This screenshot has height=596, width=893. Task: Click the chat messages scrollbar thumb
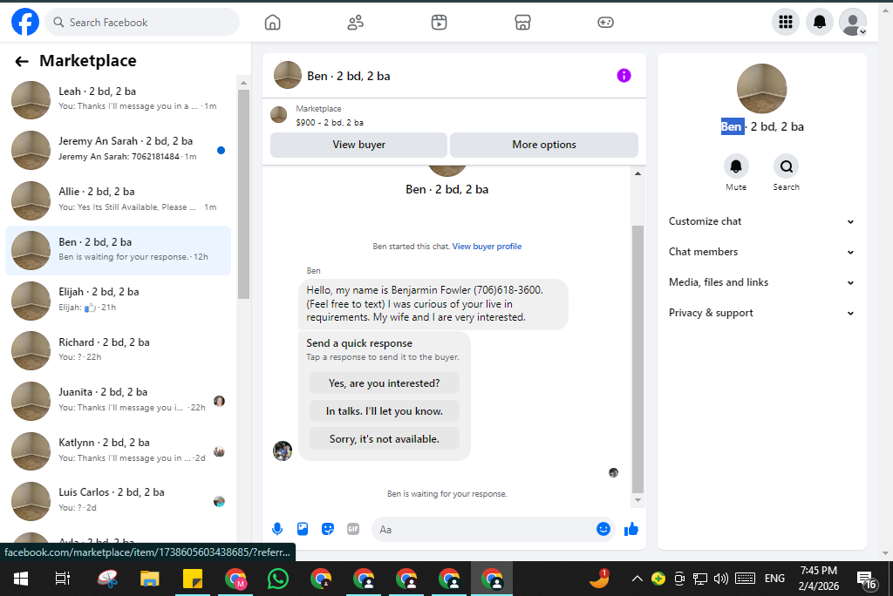pos(637,359)
